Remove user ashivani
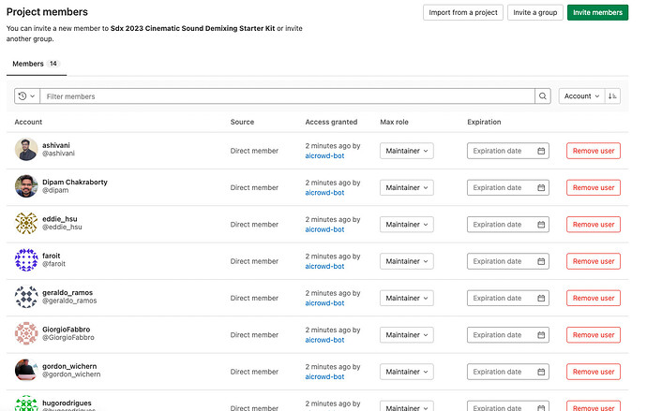Viewport: 647px width, 411px height. [594, 151]
